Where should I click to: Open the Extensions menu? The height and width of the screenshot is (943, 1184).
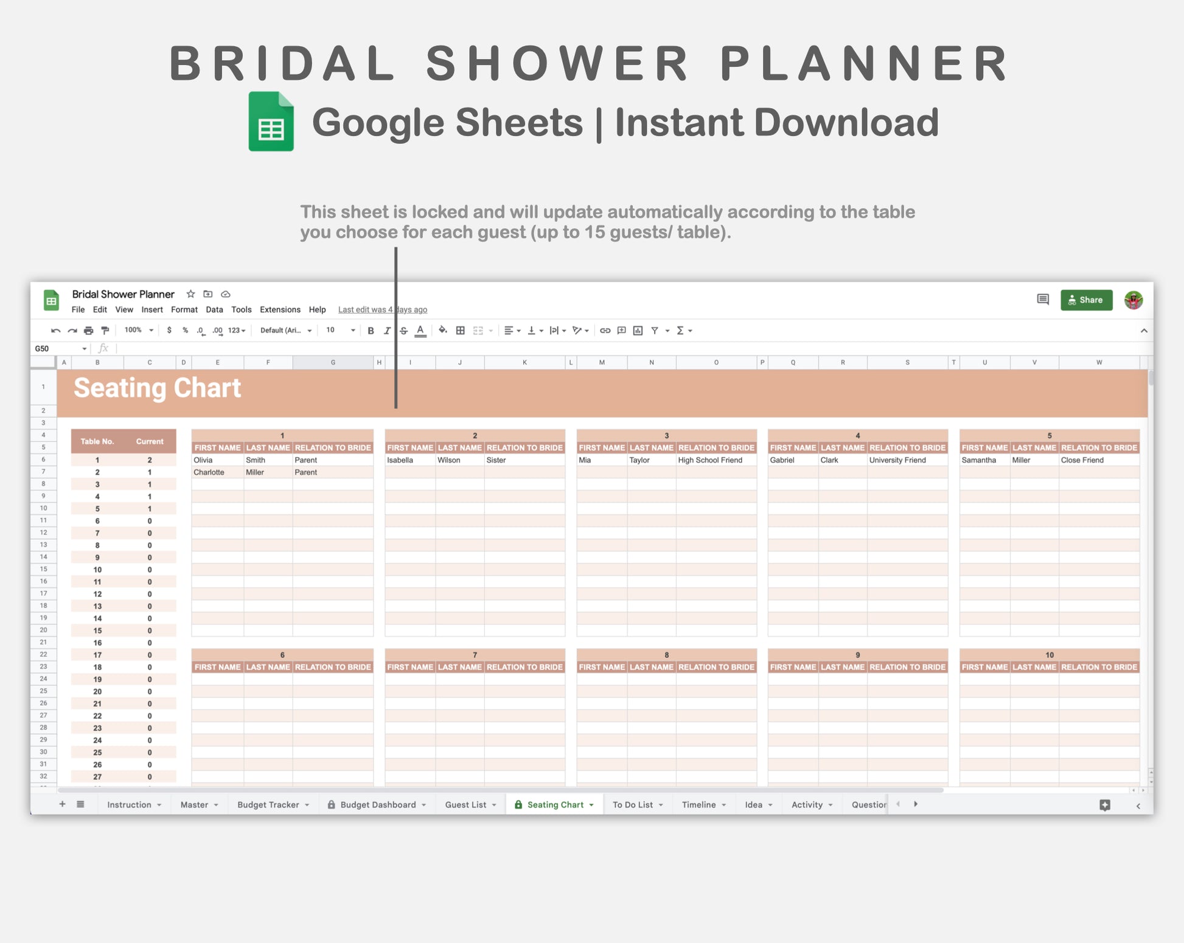(x=280, y=309)
